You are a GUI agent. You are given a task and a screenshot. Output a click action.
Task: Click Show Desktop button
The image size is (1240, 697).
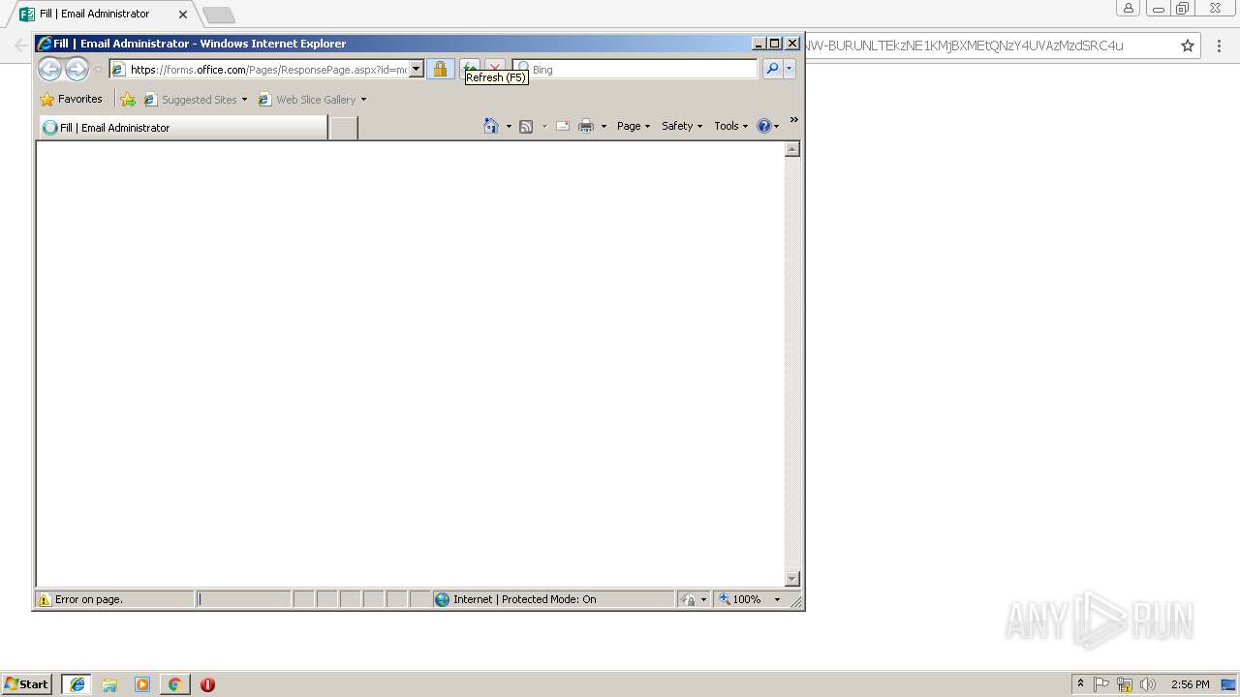click(x=1228, y=684)
